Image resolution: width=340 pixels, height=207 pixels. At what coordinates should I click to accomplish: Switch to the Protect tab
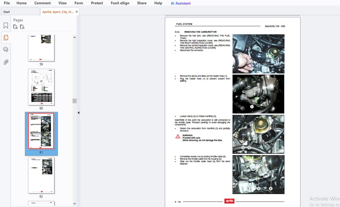97,3
